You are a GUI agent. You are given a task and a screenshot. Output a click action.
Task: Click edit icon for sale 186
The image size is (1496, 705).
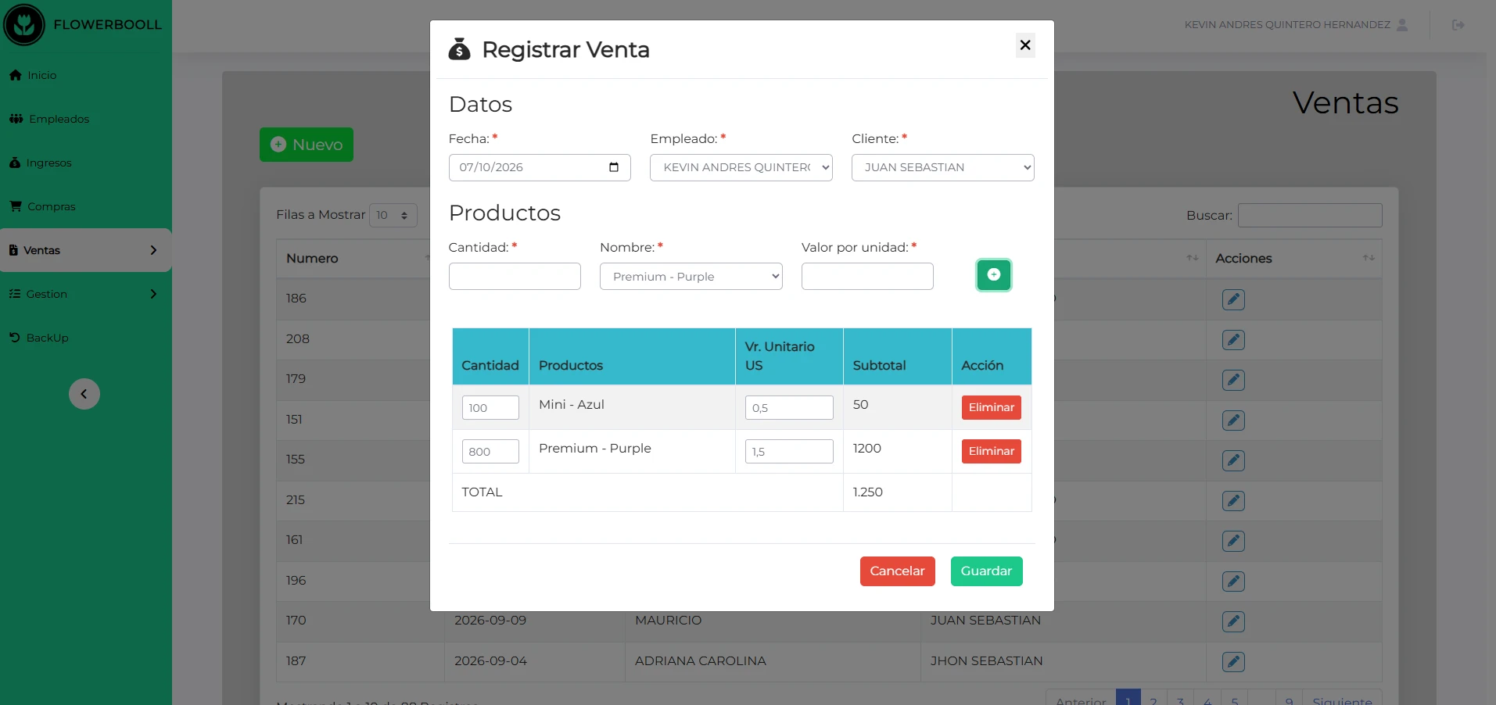[1233, 299]
